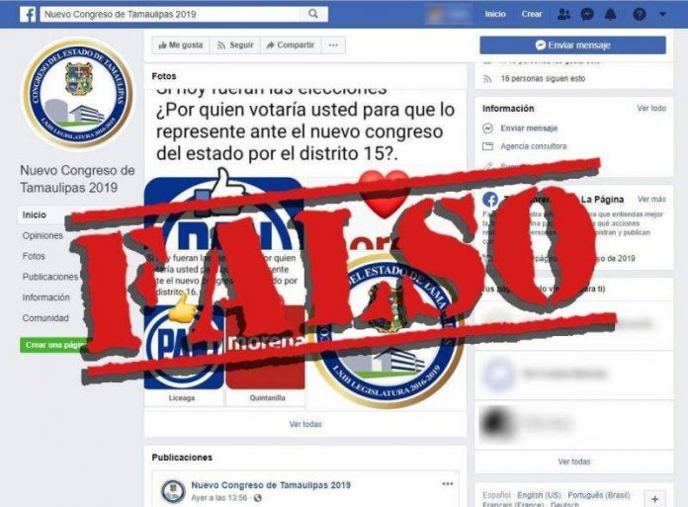Click the Compartir button

click(x=291, y=45)
